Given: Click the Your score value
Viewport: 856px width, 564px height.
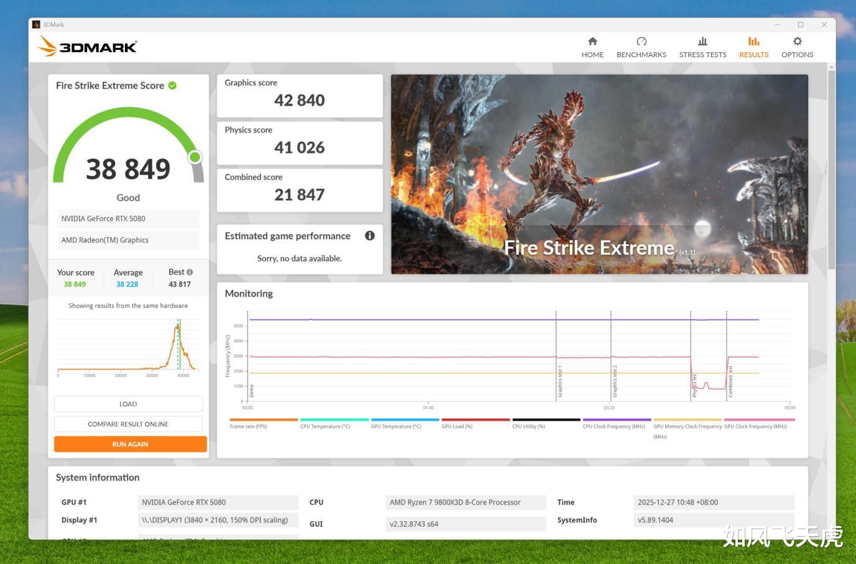Looking at the screenshot, I should pyautogui.click(x=75, y=284).
